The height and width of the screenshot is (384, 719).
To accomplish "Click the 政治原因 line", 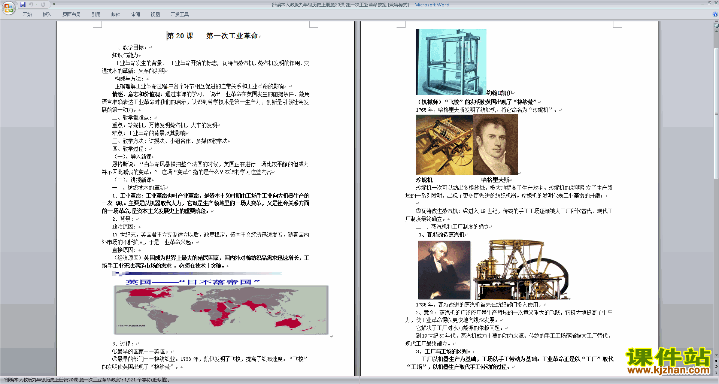I will [x=124, y=227].
